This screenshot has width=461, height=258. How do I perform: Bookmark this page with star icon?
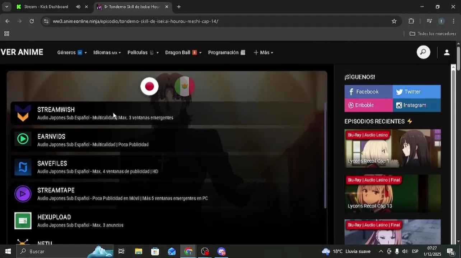pos(394,21)
